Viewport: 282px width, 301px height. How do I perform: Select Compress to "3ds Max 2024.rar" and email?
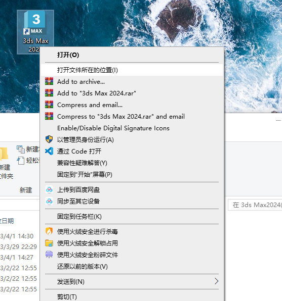click(x=132, y=116)
